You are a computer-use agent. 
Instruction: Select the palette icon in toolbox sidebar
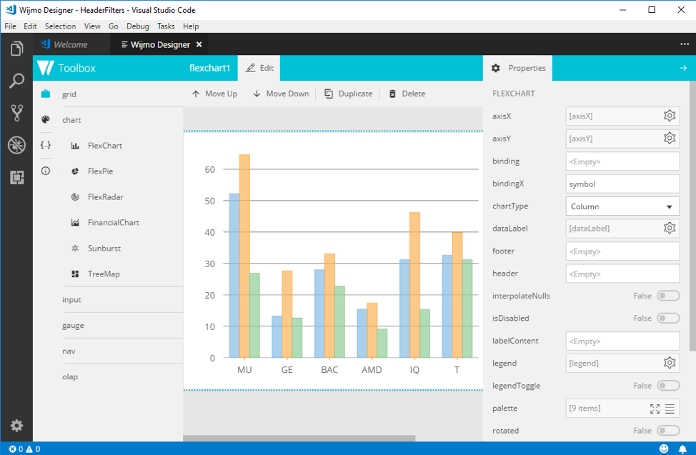(x=46, y=119)
